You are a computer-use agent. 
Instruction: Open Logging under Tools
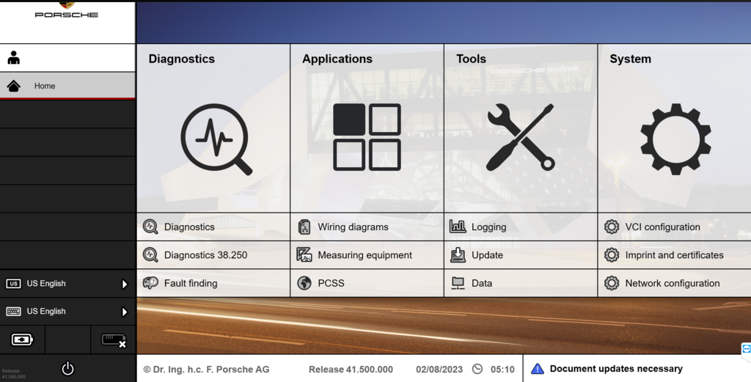click(521, 227)
